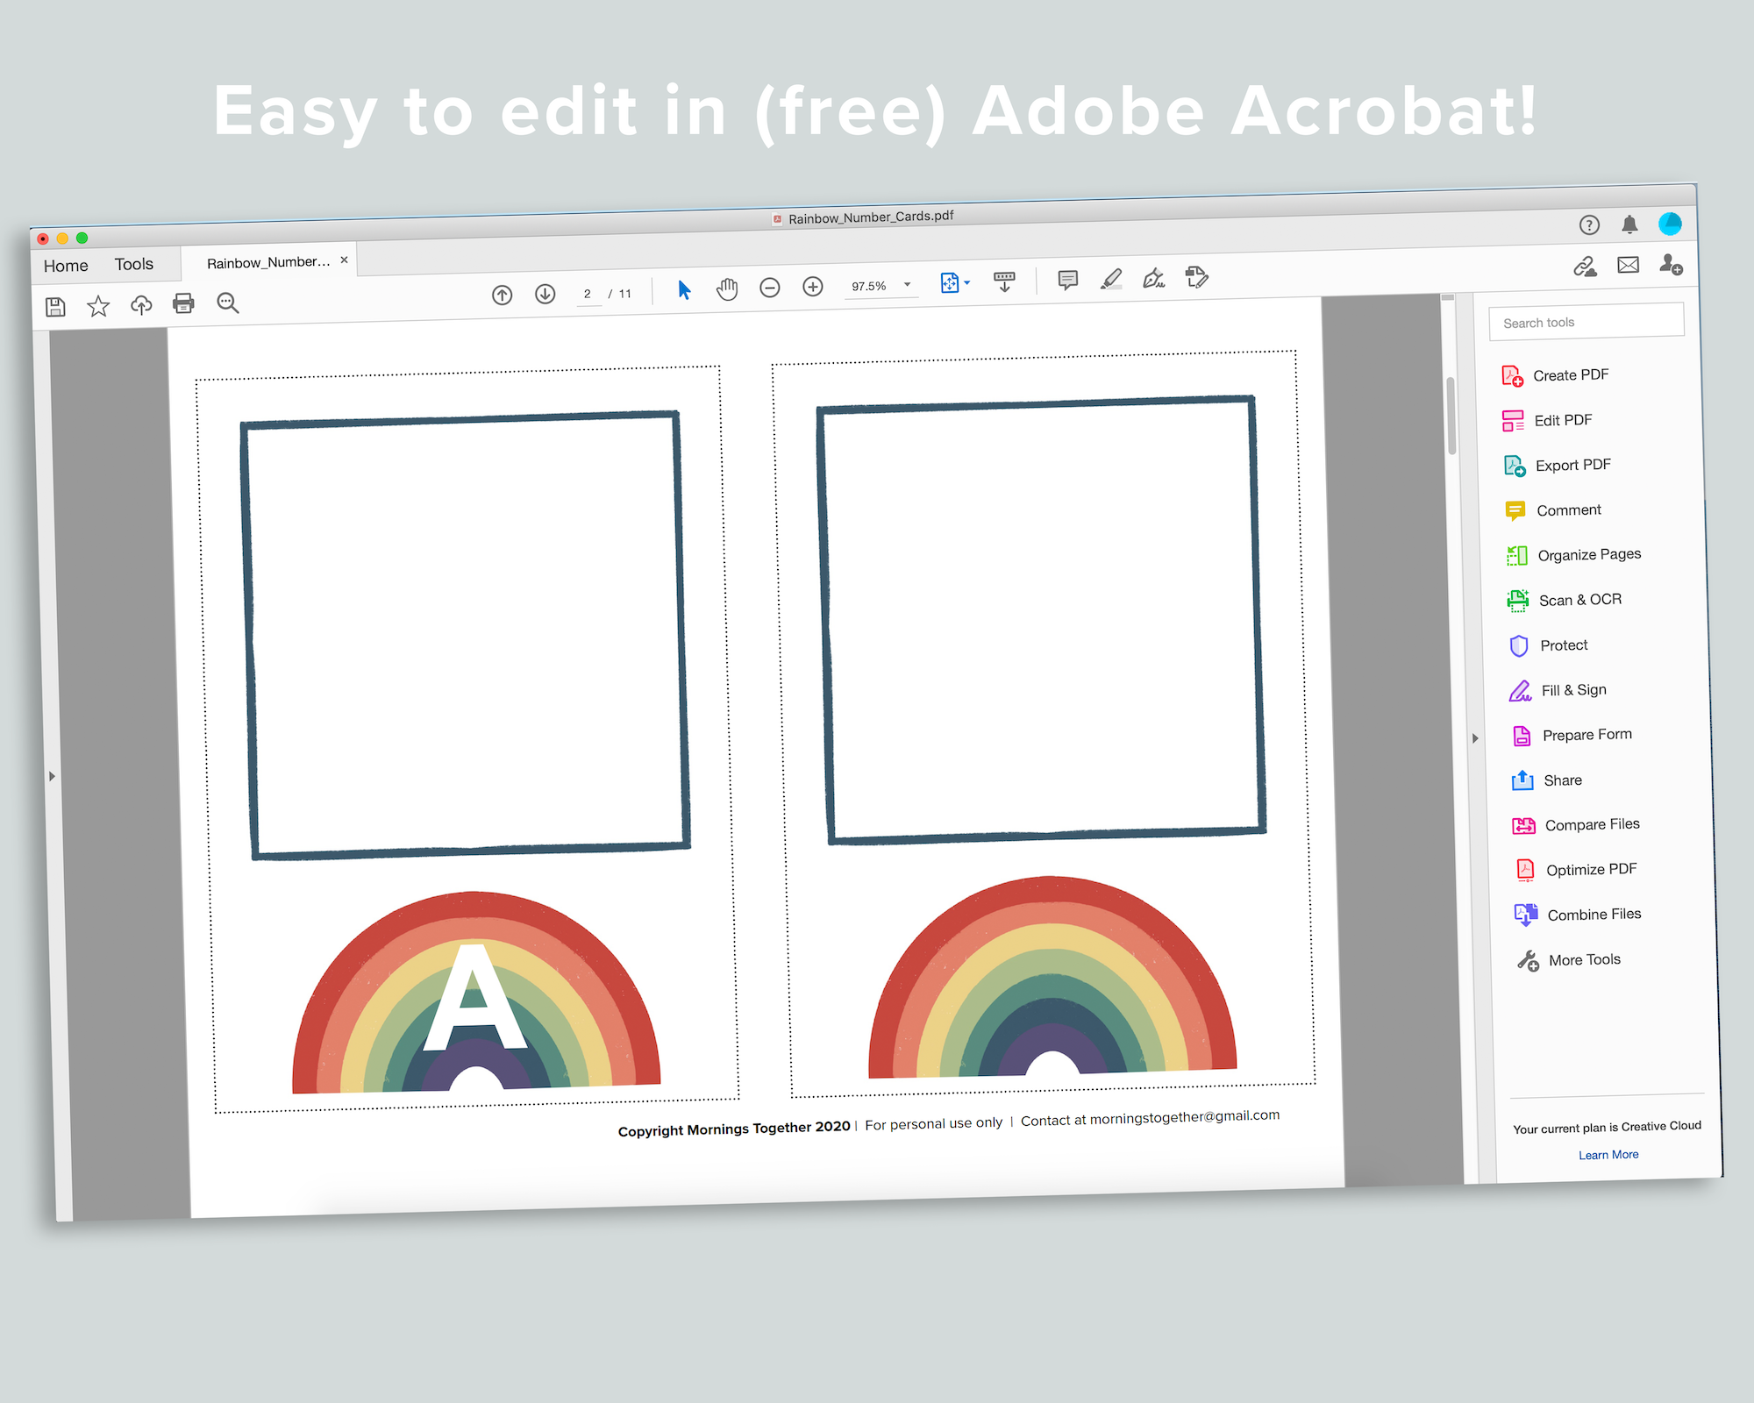1754x1403 pixels.
Task: Open the Protect tool
Action: (1549, 645)
